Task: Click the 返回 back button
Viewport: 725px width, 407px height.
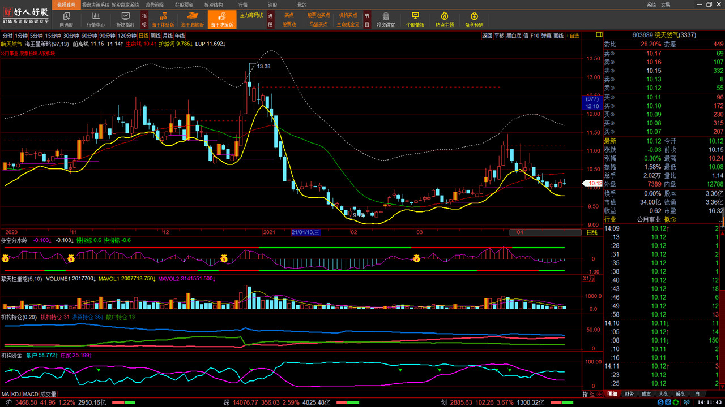Action: coord(487,36)
